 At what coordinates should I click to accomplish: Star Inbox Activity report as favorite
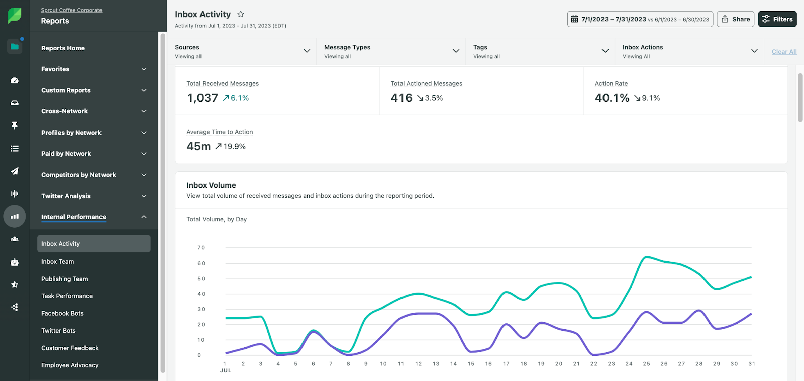[x=241, y=14]
